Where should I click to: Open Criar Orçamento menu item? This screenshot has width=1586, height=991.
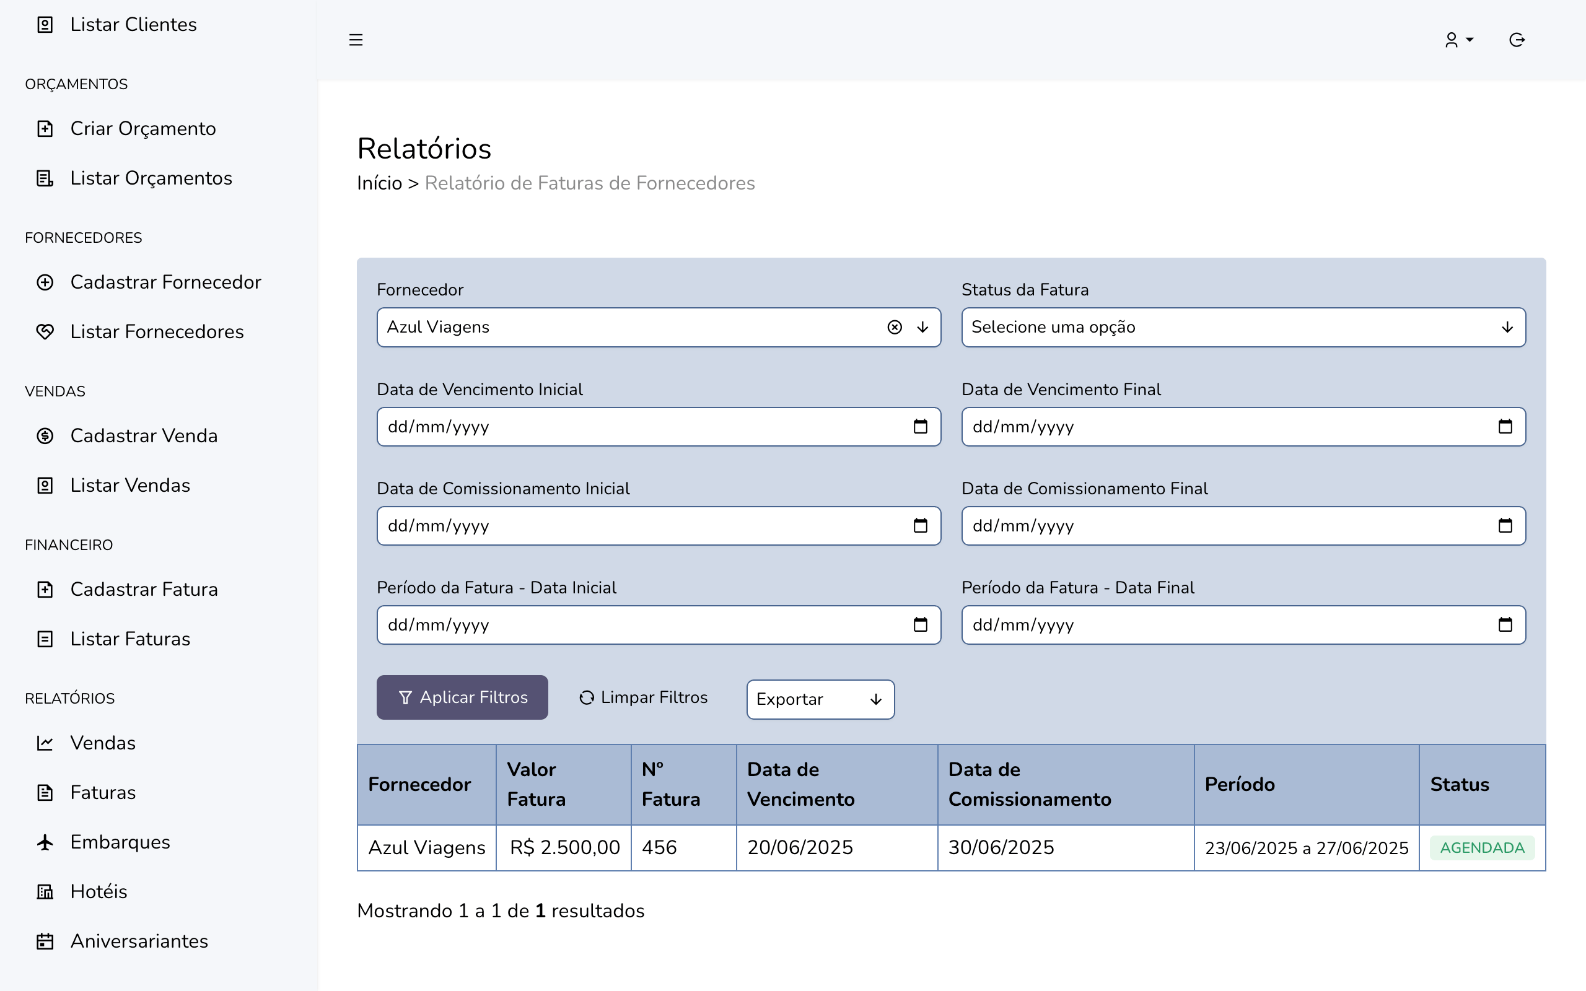143,128
